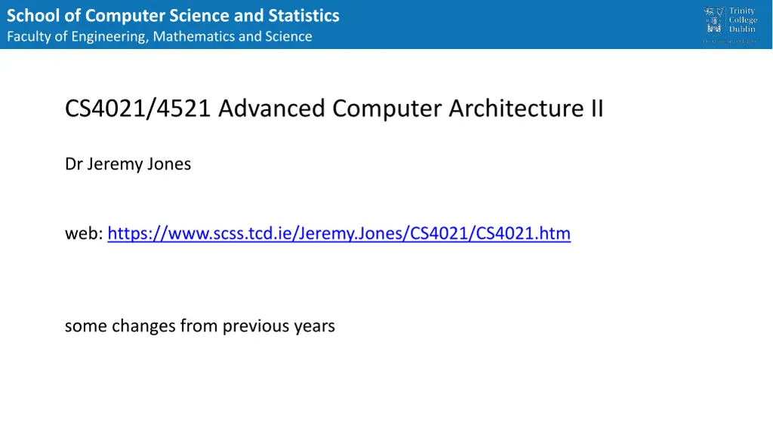This screenshot has height=434, width=773.
Task: Click "The University of Dublin" tagline under logo
Action: 730,41
